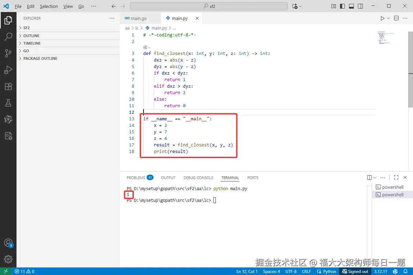Switch to the OUTPUT panel tab
The height and width of the screenshot is (275, 413).
[168, 178]
